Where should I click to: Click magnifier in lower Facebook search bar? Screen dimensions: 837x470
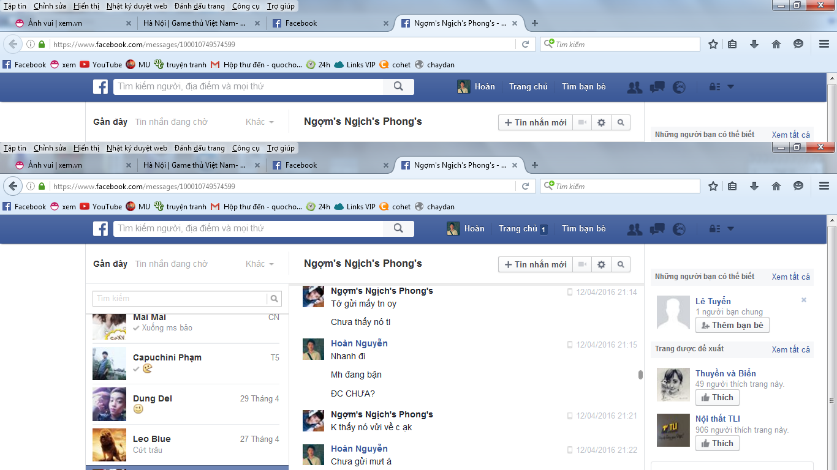coord(398,228)
